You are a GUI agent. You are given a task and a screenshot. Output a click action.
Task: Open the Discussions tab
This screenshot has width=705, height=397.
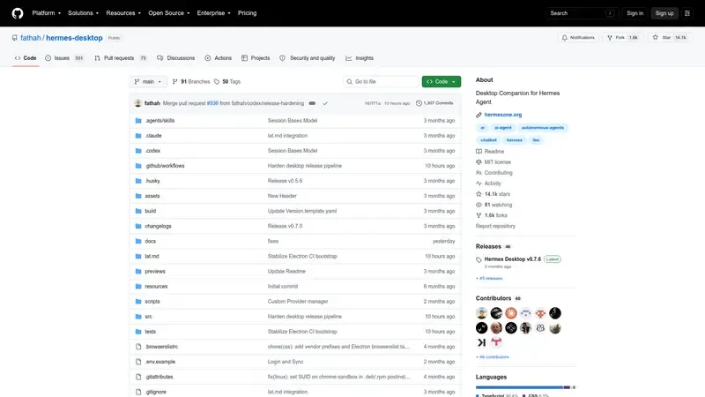pos(175,58)
